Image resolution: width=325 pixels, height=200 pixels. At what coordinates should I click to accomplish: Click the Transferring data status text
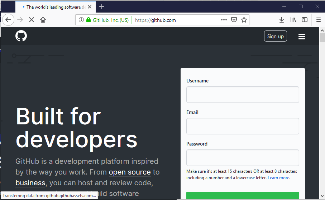coord(49,196)
